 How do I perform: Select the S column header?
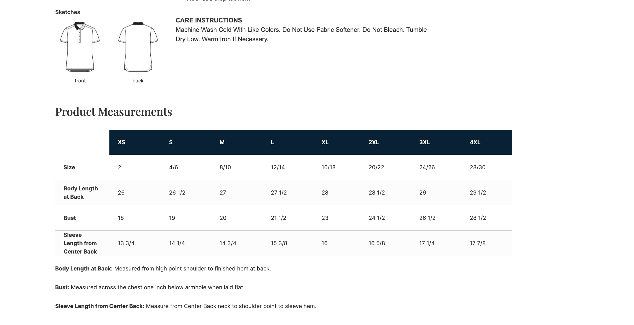[x=171, y=142]
